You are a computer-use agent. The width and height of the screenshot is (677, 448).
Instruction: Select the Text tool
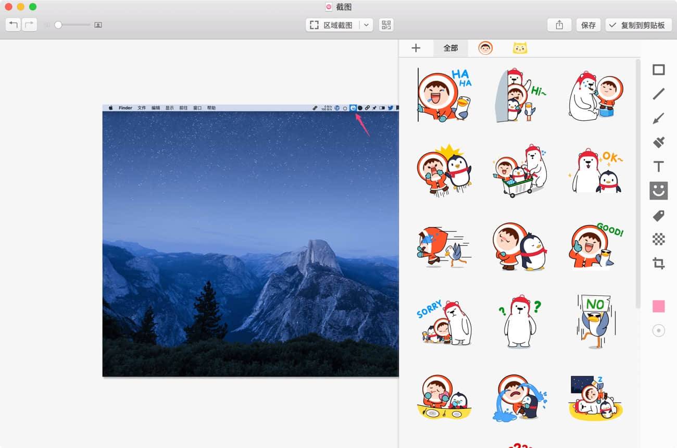point(659,167)
